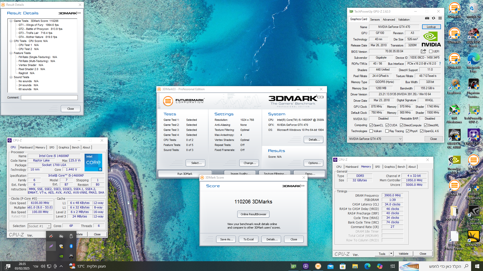This screenshot has height=271, width=483.
Task: Open Microsoft Store from the taskbar
Action: pyautogui.click(x=343, y=266)
